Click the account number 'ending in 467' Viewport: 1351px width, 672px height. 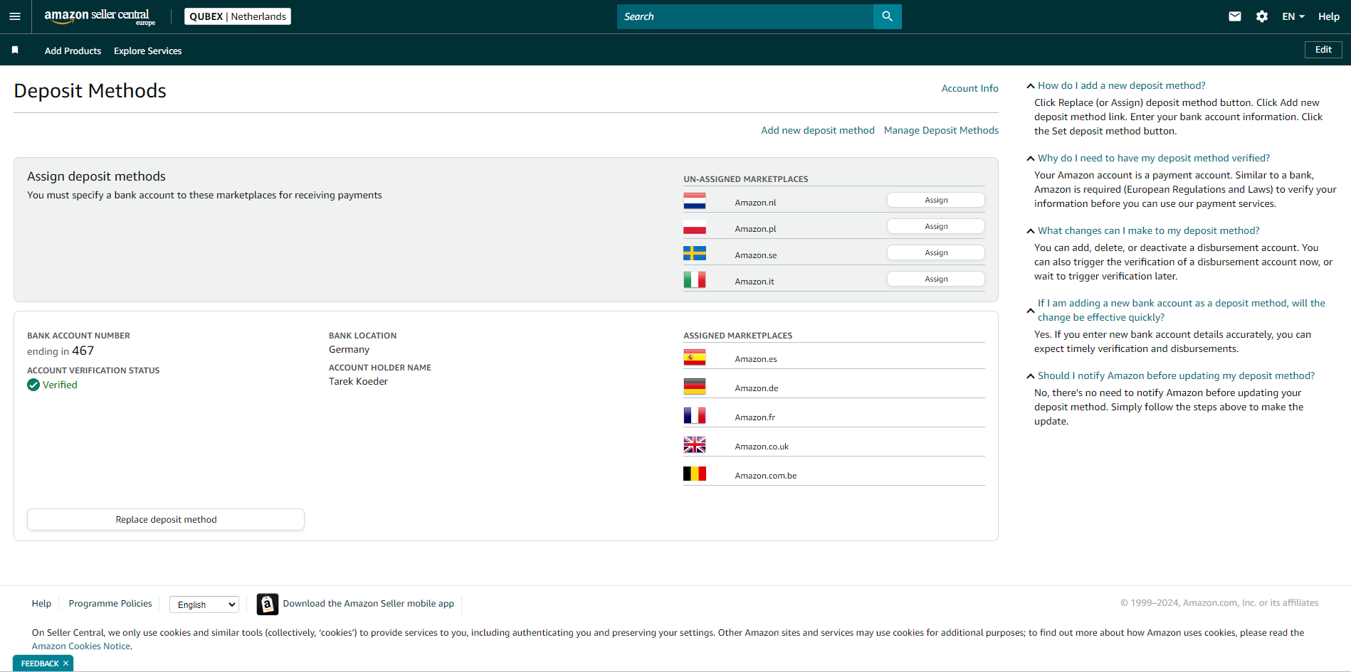[61, 351]
